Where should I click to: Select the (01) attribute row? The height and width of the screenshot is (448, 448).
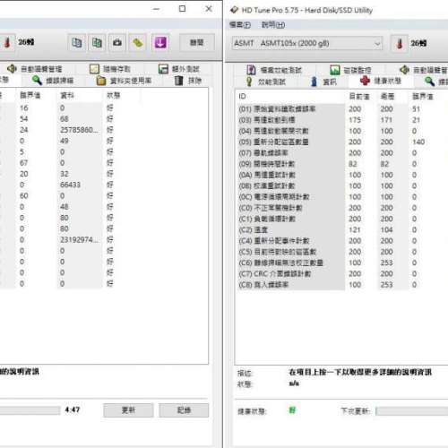coord(340,109)
